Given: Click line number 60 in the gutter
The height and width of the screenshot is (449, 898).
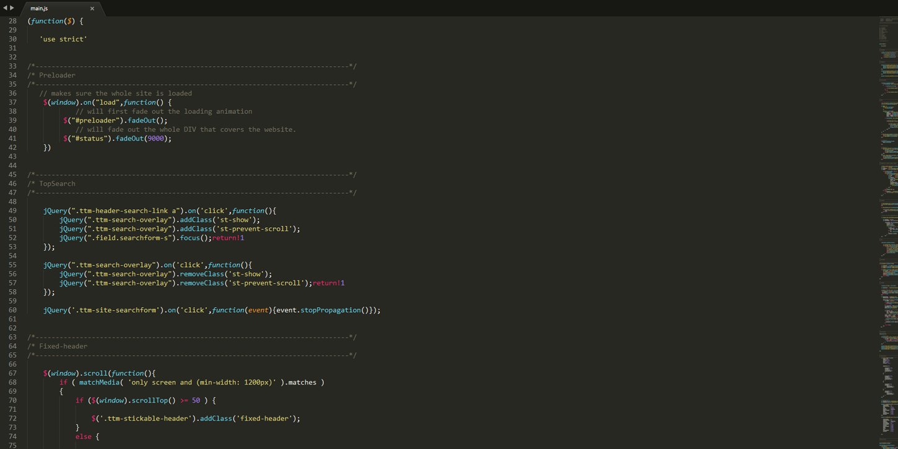Looking at the screenshot, I should [12, 310].
